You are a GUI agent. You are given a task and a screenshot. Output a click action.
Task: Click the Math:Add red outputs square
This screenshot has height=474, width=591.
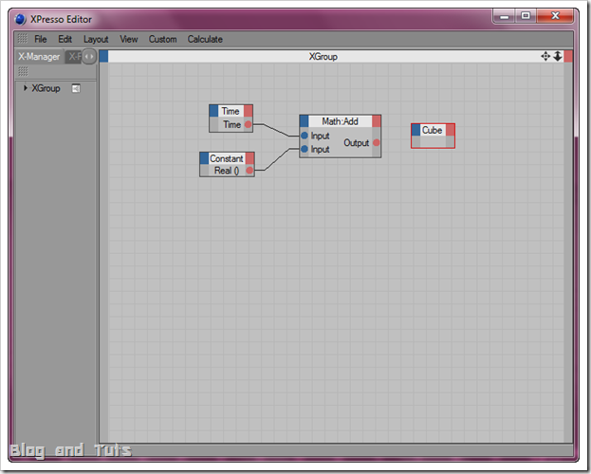pos(377,121)
